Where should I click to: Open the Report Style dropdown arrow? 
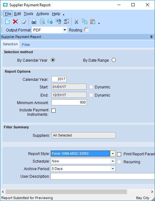click(x=113, y=154)
